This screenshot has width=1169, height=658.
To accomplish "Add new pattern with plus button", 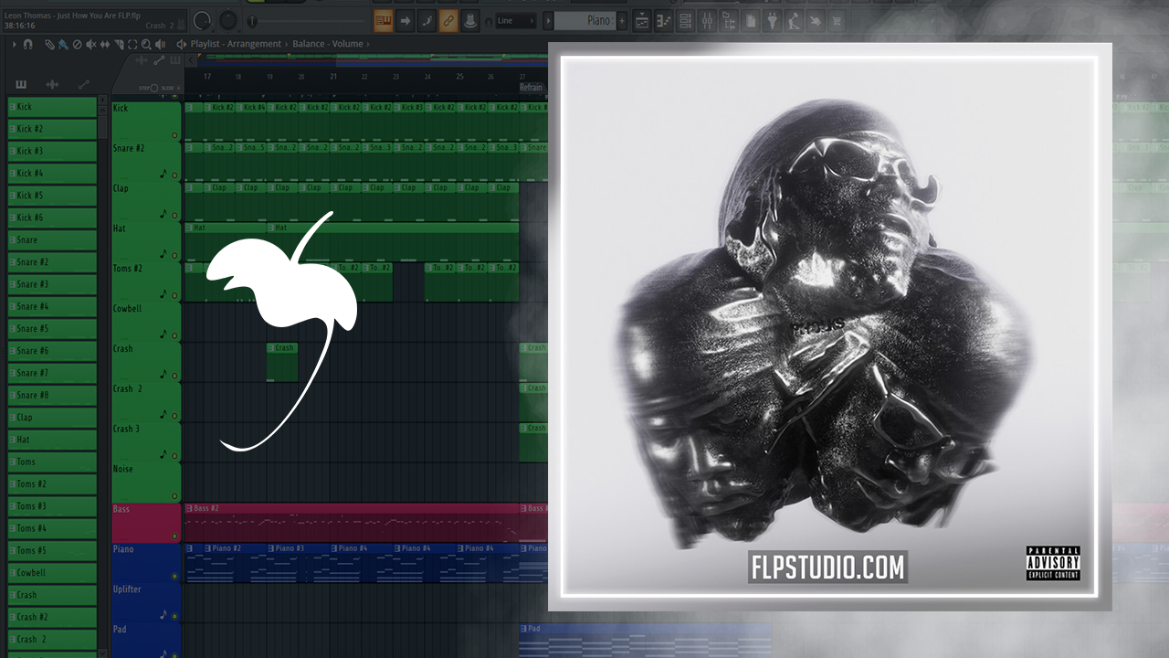I will click(622, 20).
